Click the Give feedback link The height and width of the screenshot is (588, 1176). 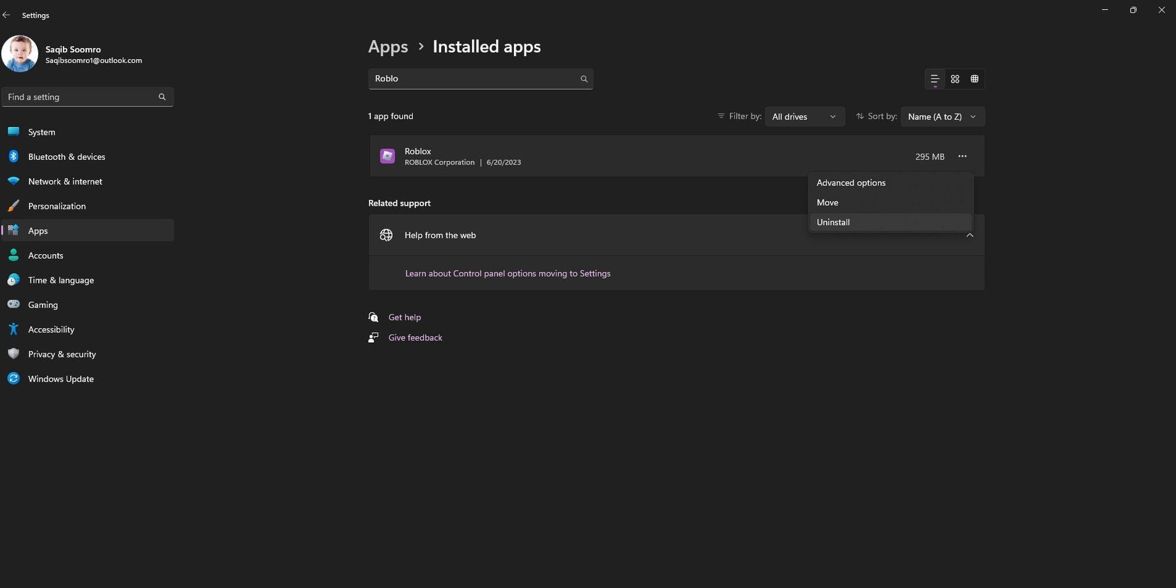pos(415,338)
